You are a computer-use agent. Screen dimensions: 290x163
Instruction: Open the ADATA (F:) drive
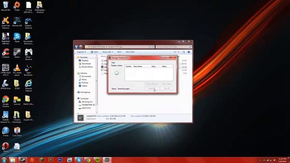86,108
